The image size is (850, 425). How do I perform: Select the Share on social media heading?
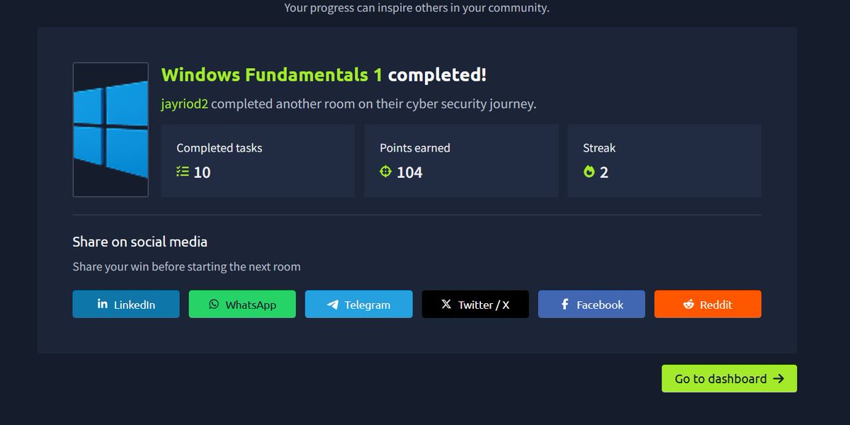coord(140,242)
